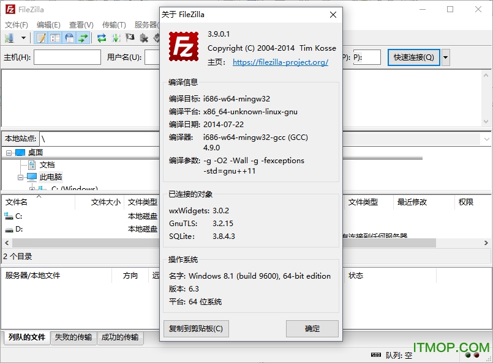Collapse the 此电脑 tree node
This screenshot has height=363, width=493.
click(x=20, y=177)
